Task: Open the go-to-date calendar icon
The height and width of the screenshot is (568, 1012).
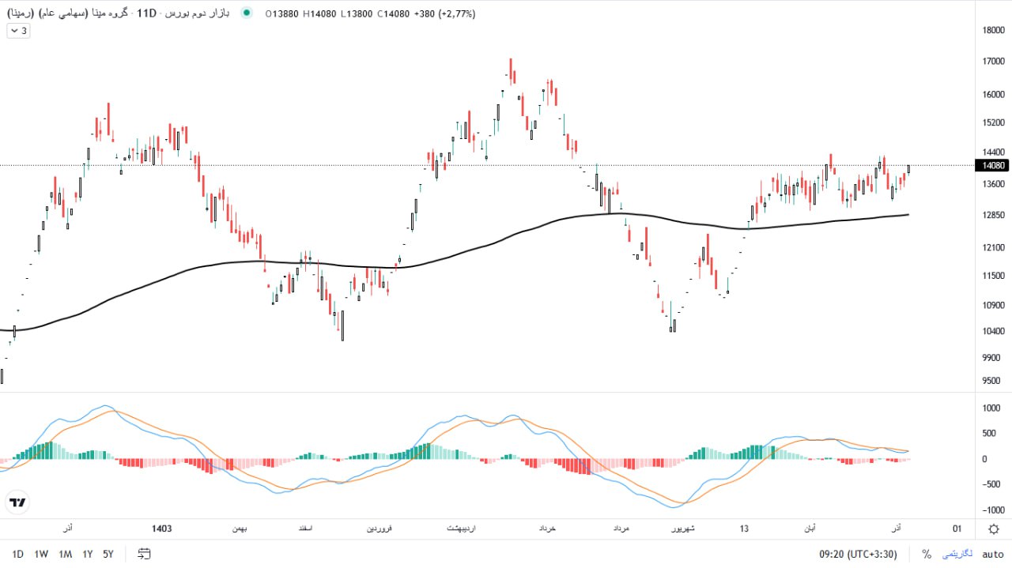Action: pyautogui.click(x=144, y=554)
